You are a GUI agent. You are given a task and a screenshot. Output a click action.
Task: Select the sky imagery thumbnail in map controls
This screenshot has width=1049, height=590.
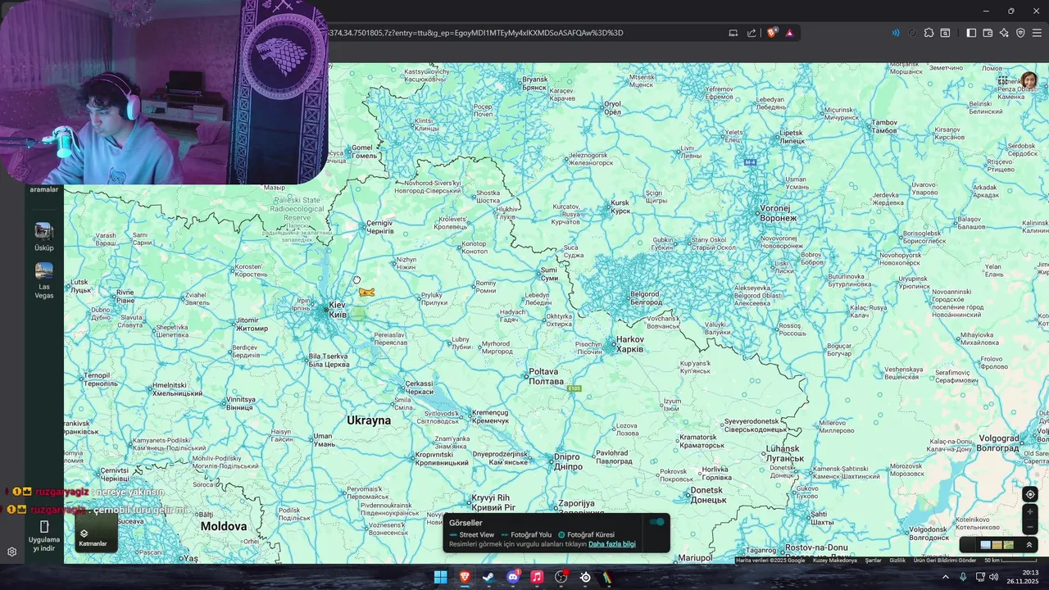click(985, 545)
